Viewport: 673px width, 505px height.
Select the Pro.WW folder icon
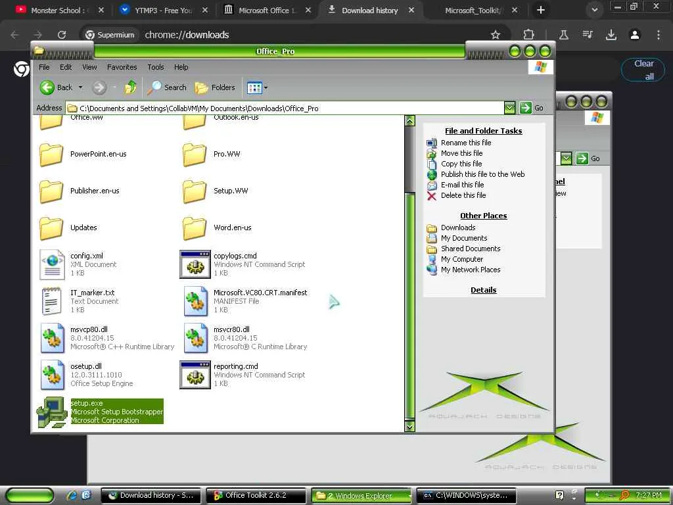point(195,155)
